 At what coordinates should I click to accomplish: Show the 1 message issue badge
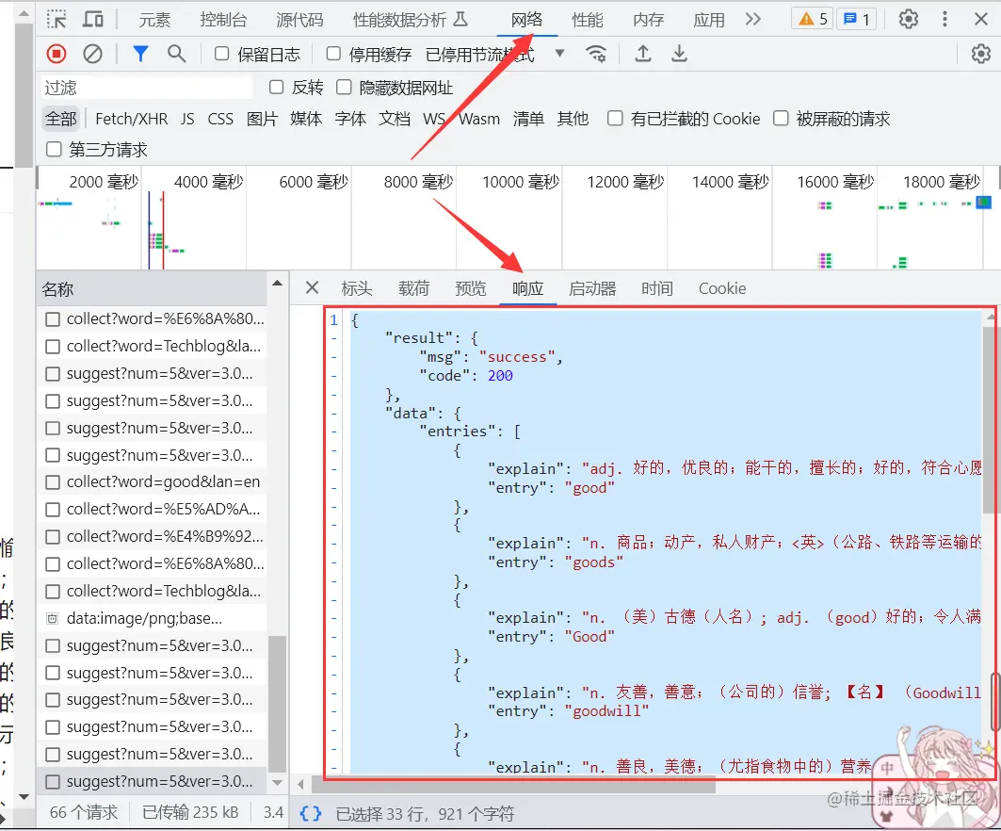tap(856, 19)
